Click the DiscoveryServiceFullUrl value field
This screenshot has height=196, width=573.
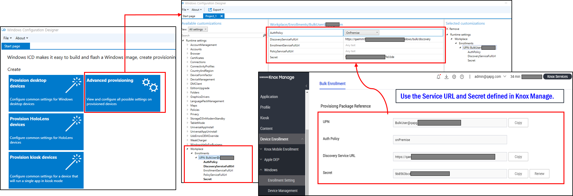tap(393, 39)
